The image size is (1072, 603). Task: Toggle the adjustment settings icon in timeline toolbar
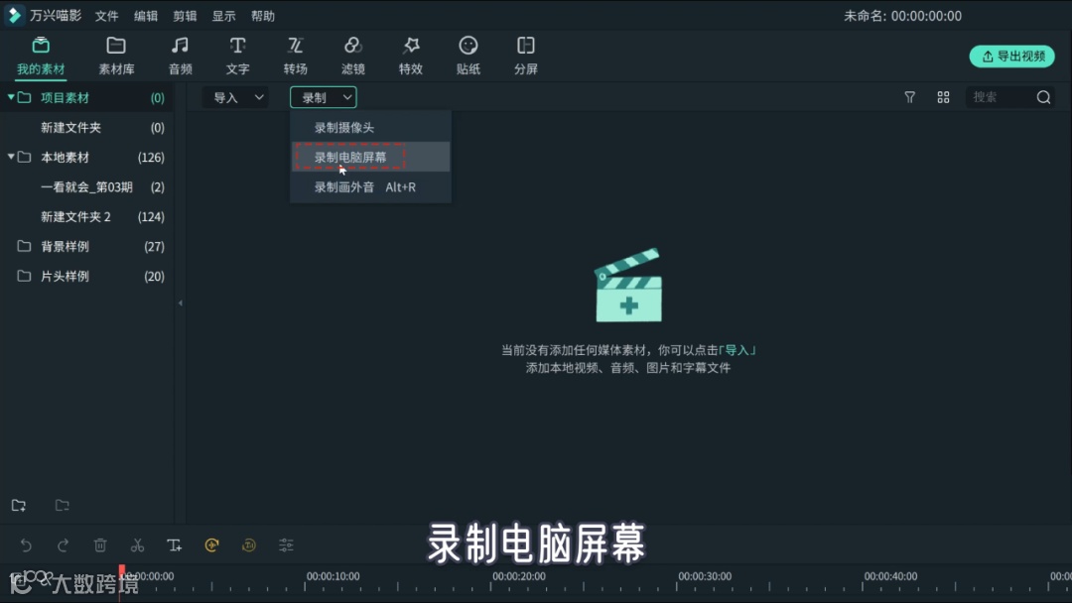coord(286,544)
